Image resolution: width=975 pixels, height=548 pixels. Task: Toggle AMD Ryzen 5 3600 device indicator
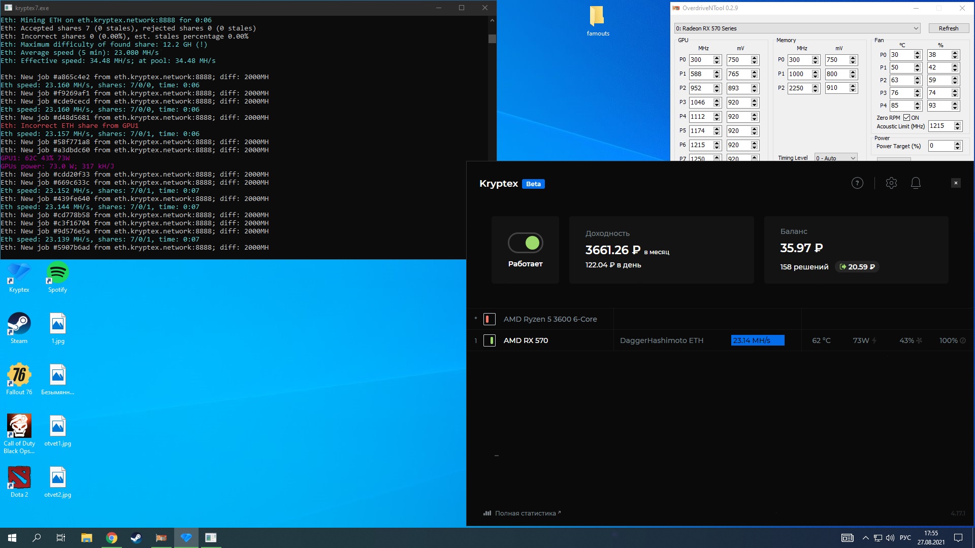coord(489,319)
